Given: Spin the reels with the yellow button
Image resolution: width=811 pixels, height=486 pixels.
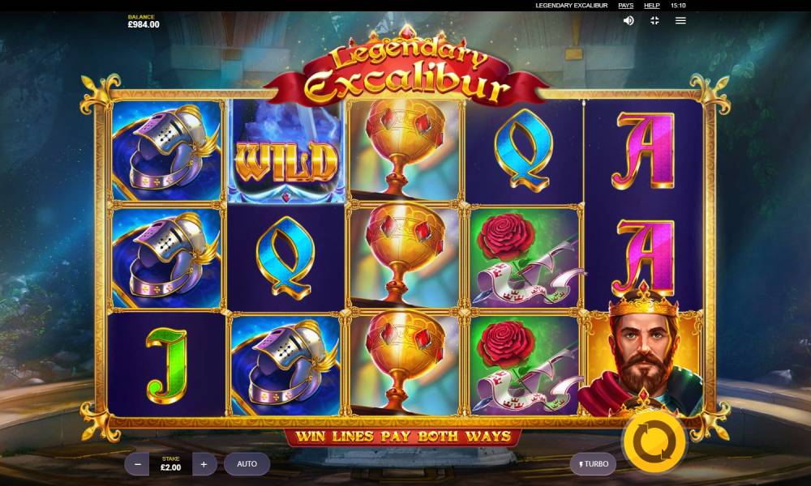Looking at the screenshot, I should coord(654,442).
